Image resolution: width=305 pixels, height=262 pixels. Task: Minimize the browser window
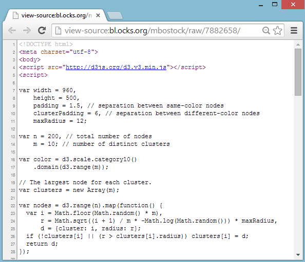click(261, 5)
